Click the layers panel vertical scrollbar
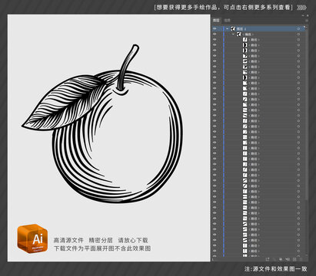 [307, 113]
